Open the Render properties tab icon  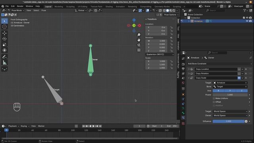pos(183,64)
